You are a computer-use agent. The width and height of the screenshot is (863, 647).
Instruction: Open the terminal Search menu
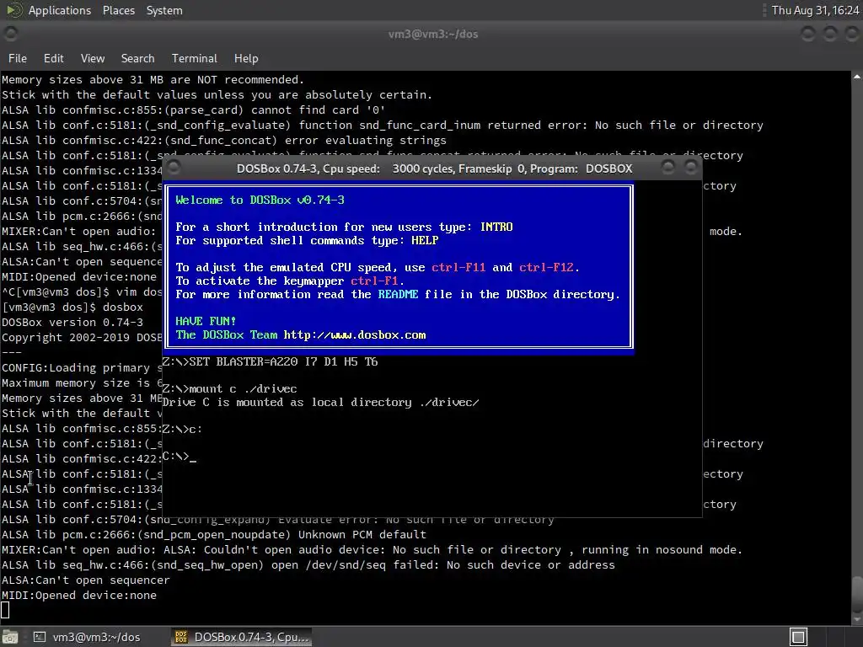pos(137,58)
